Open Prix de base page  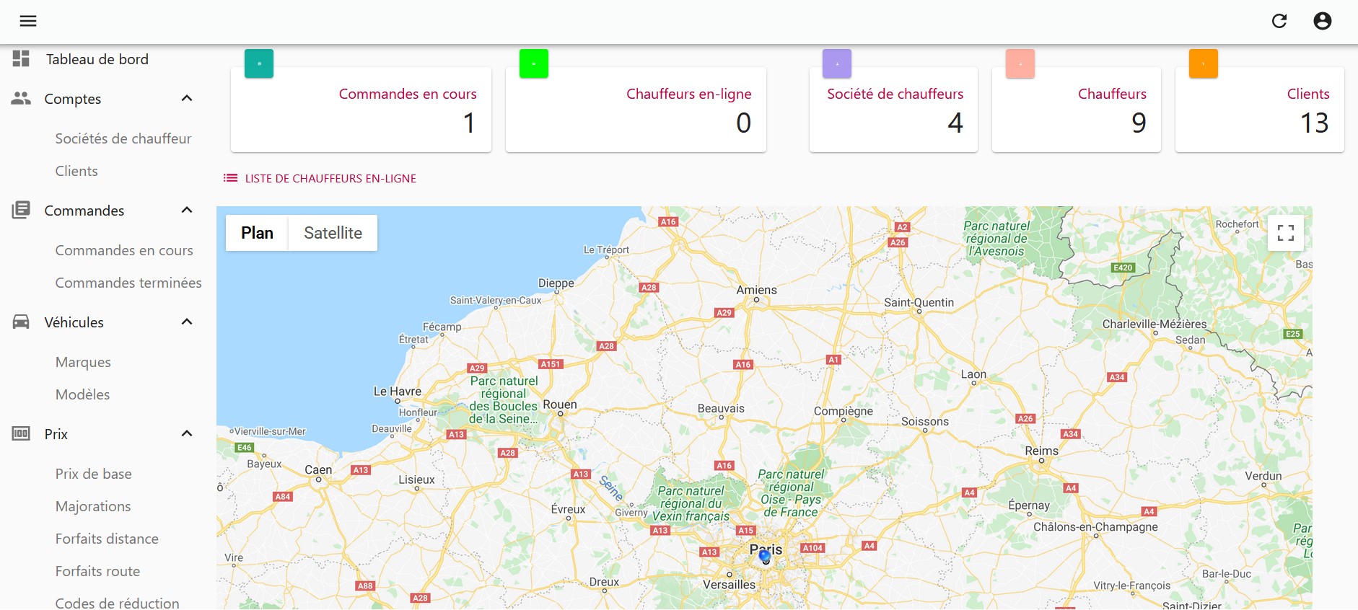[x=94, y=474]
